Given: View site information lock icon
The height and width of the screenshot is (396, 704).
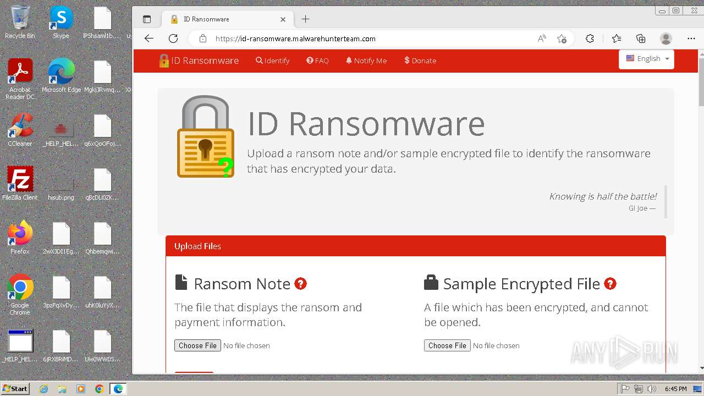Looking at the screenshot, I should (x=203, y=38).
